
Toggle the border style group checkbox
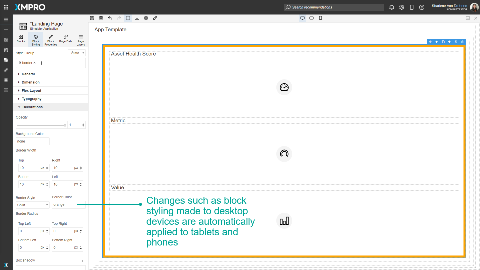point(20,63)
